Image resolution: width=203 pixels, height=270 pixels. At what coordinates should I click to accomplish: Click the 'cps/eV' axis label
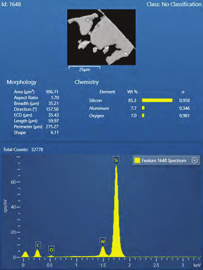(6, 206)
